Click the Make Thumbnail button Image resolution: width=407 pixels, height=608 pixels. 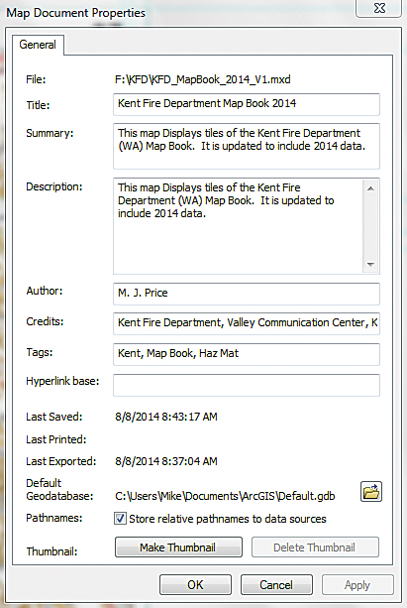[x=178, y=547]
